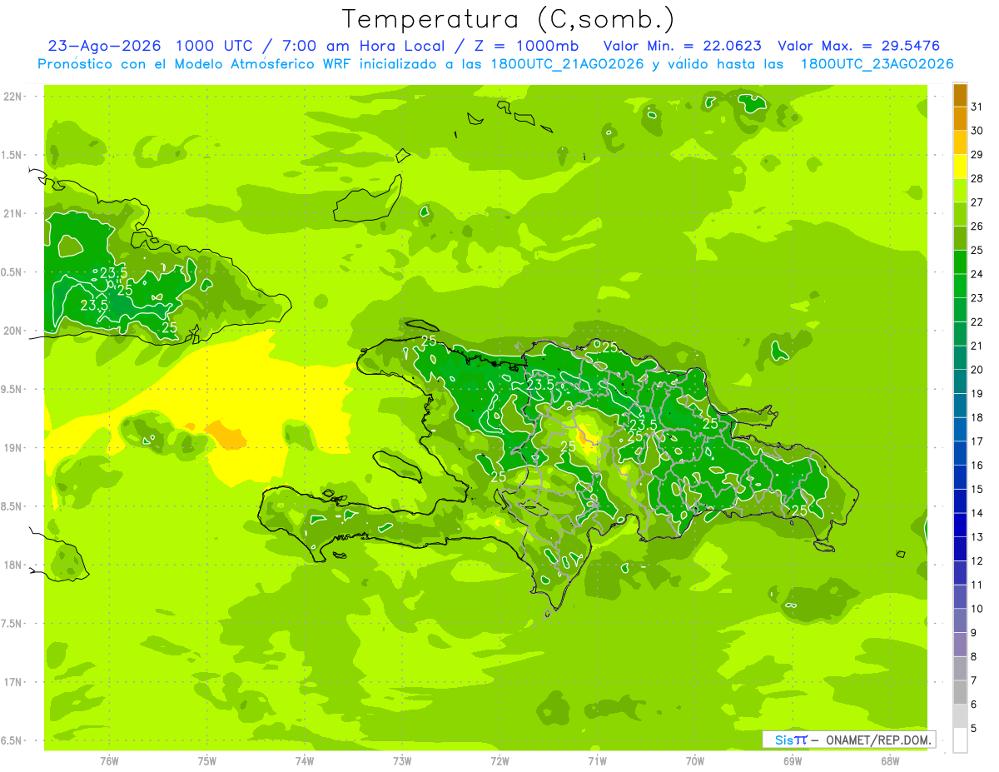Click the purple legend swatch between 9 and 10
This screenshot has height=772, width=999.
960,620
